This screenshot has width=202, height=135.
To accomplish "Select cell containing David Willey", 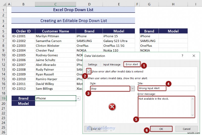I will click(55, 84).
